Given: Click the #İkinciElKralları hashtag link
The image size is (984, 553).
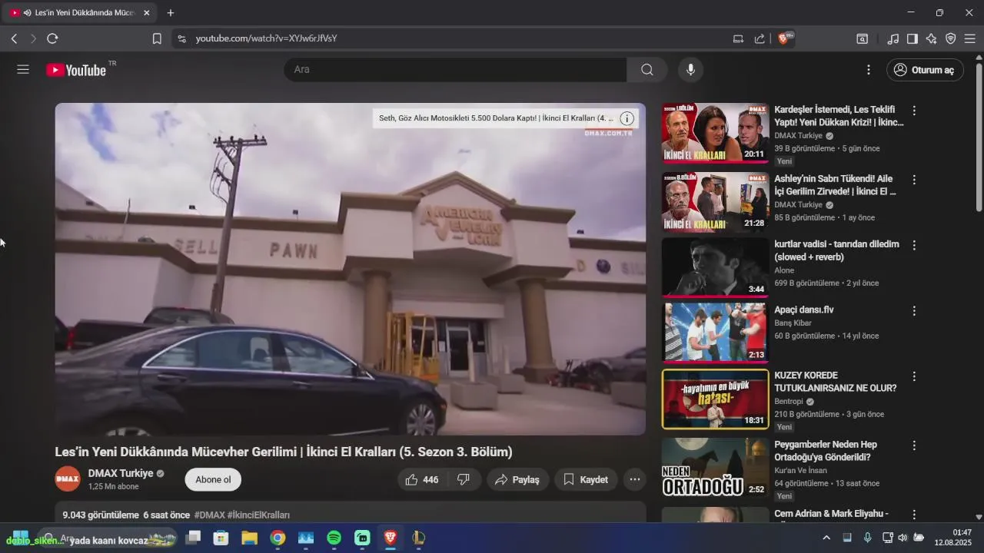Looking at the screenshot, I should pos(258,515).
